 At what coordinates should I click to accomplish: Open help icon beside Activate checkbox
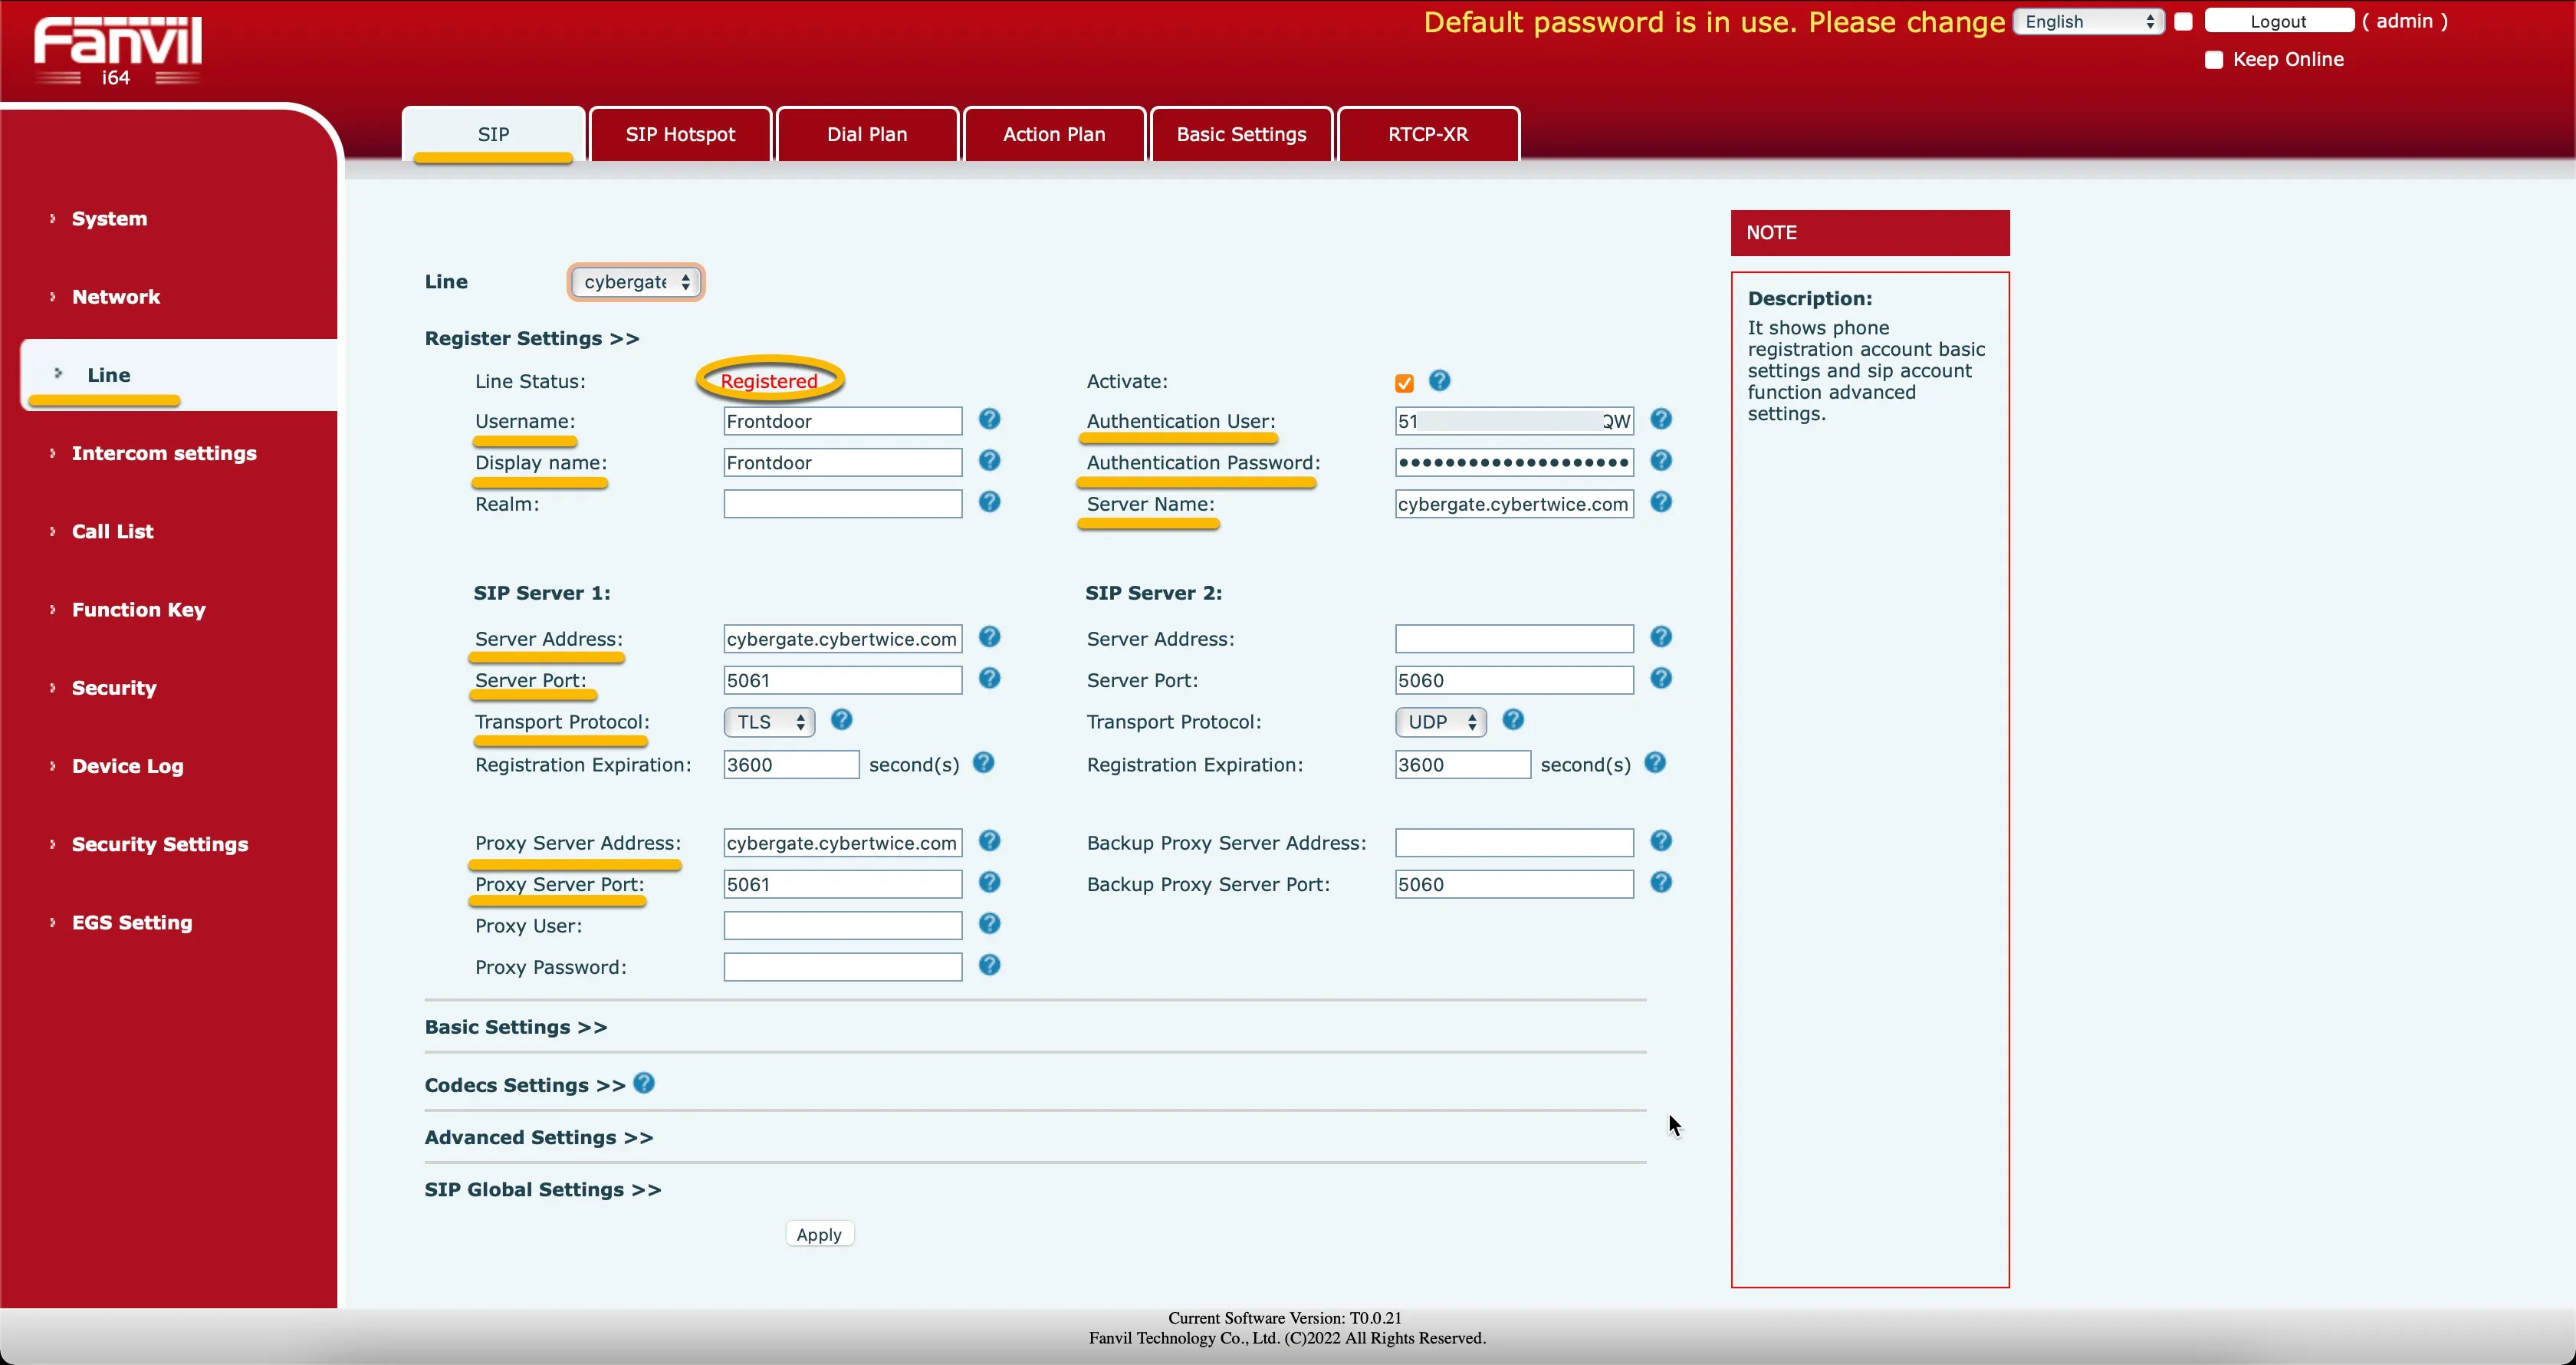point(1439,380)
